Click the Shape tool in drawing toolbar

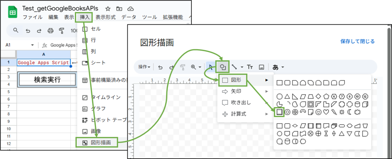(223, 67)
